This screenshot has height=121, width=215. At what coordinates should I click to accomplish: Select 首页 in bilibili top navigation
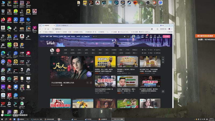pos(43,37)
